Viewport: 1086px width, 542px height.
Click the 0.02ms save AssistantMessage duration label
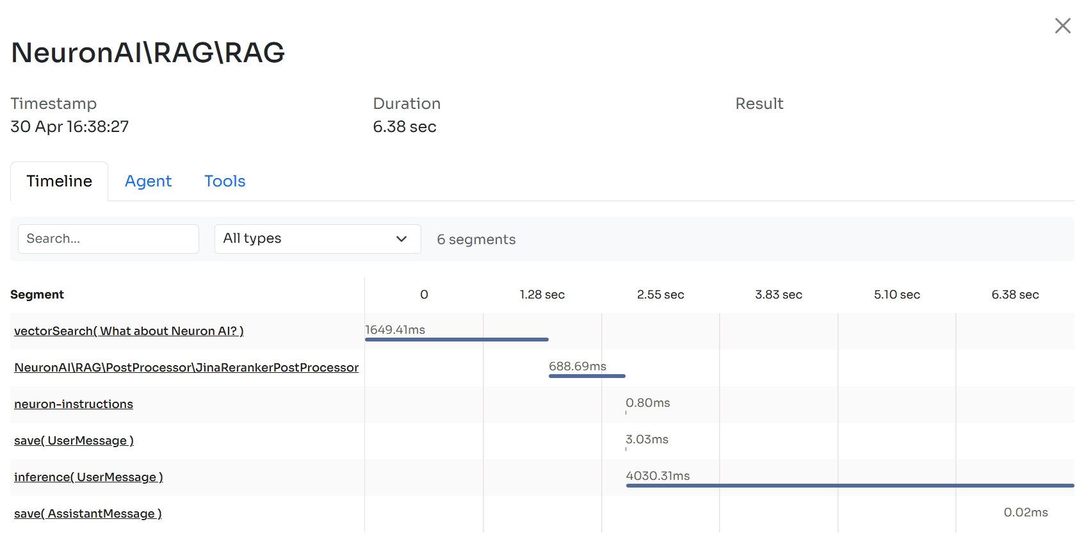click(x=1025, y=513)
